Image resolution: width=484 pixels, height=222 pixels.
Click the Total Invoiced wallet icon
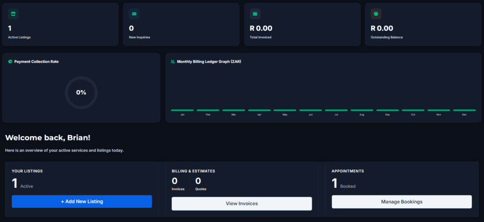255,14
